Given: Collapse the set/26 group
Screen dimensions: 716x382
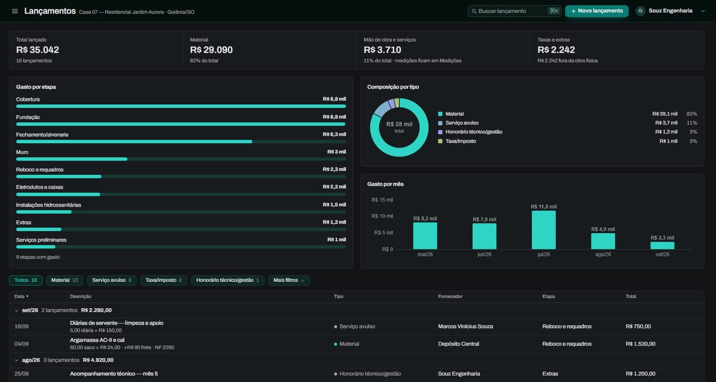Looking at the screenshot, I should 17,310.
